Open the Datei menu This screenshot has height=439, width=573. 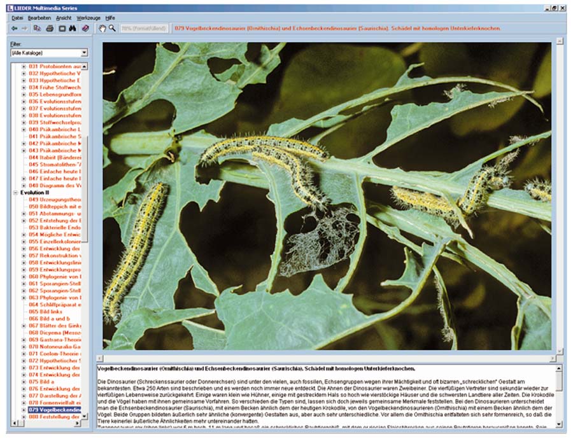pos(17,18)
